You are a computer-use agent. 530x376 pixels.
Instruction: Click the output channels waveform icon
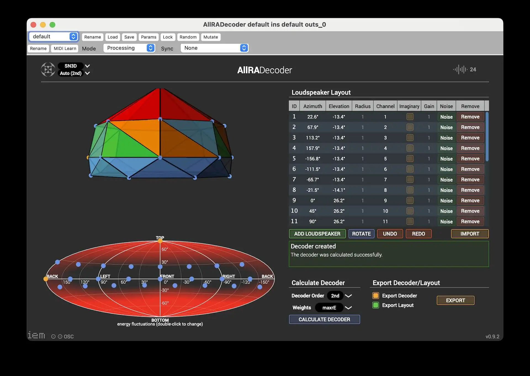tap(460, 69)
